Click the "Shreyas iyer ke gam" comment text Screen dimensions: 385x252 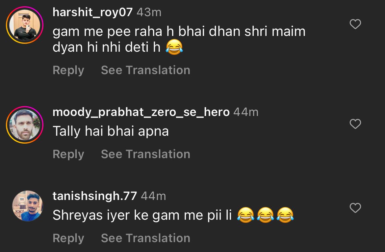(x=142, y=215)
